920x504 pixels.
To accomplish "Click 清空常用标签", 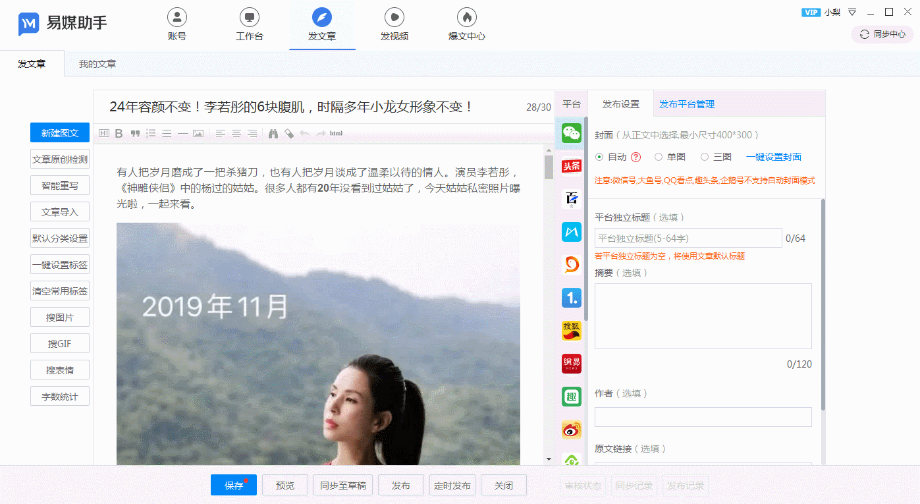I will point(60,291).
